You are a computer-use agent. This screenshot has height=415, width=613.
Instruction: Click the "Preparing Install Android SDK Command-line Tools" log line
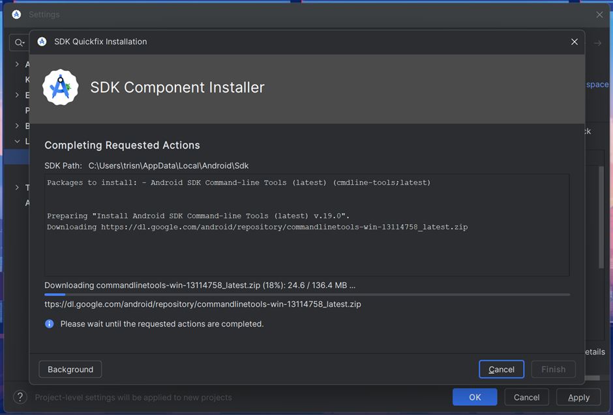(x=198, y=216)
